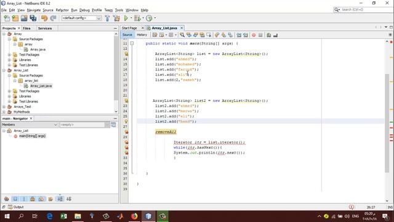Switch to the Start Page tab
The image size is (394, 222).
tap(130, 28)
